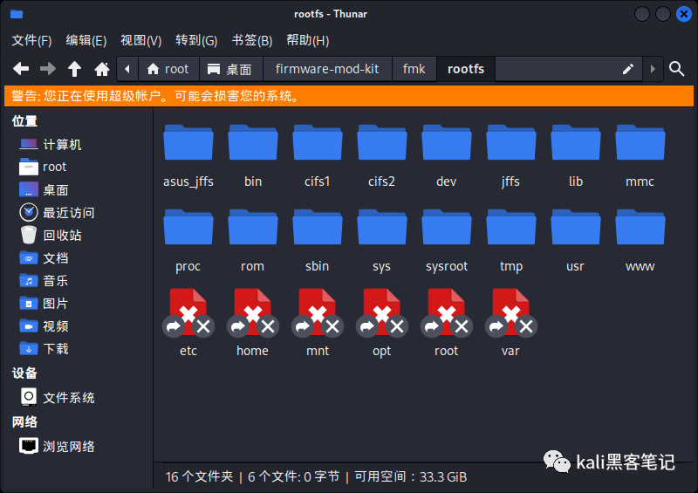Select the dev folder

coord(447,156)
